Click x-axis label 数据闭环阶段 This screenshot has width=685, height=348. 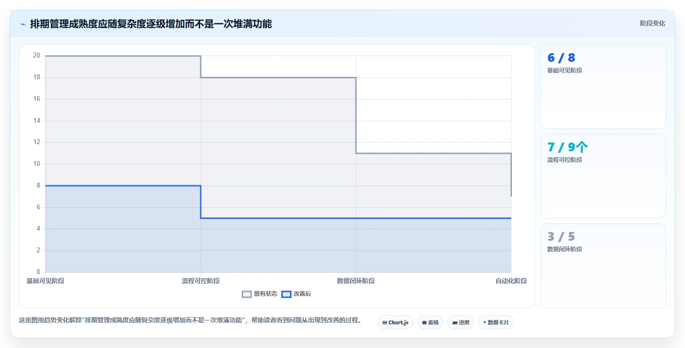356,281
